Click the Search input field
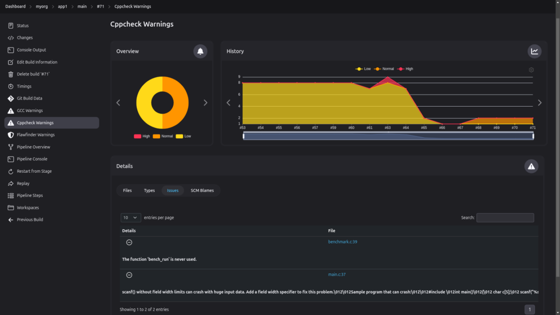The width and height of the screenshot is (560, 315). (505, 218)
